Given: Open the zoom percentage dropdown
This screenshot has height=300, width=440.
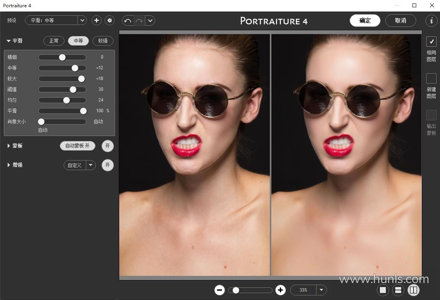Looking at the screenshot, I should [x=321, y=290].
